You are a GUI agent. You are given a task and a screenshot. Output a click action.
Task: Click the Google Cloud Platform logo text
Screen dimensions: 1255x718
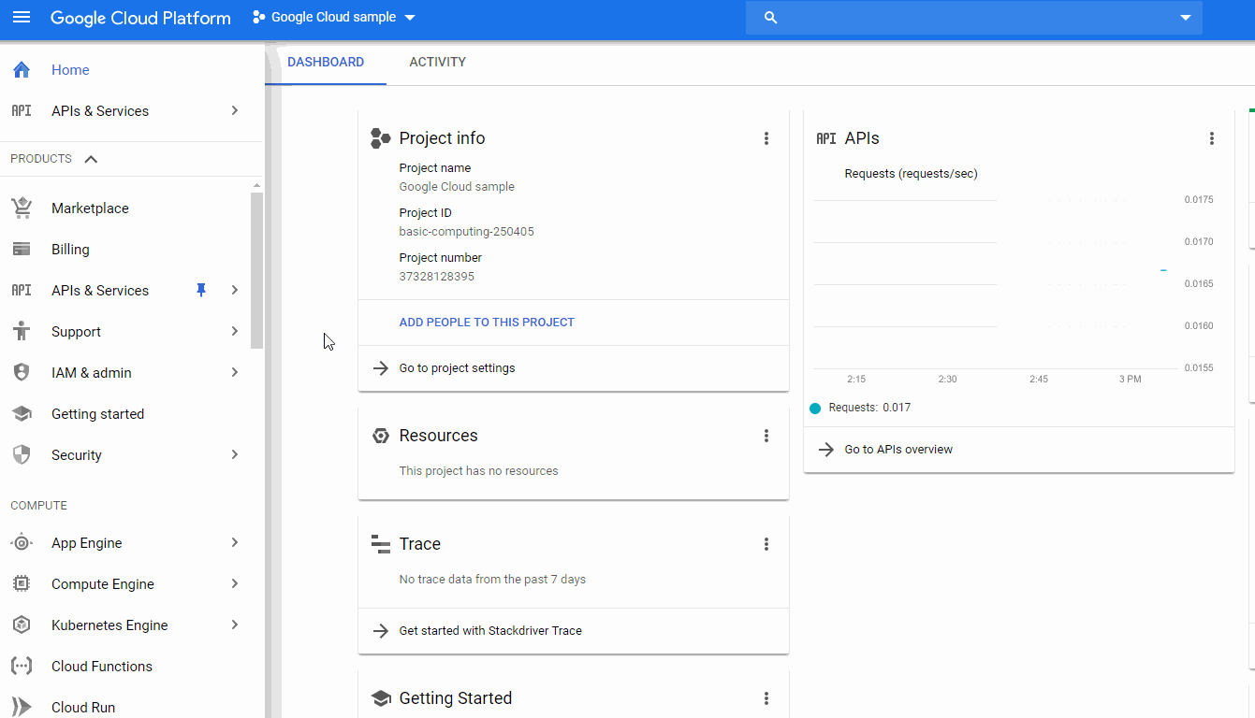point(140,18)
